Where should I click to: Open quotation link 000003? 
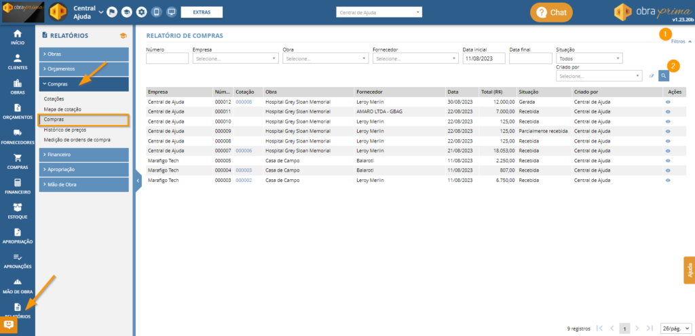(x=244, y=170)
